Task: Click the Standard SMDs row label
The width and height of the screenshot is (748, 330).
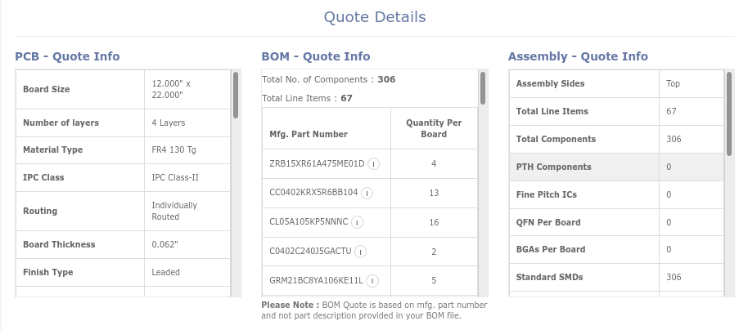Action: point(549,278)
